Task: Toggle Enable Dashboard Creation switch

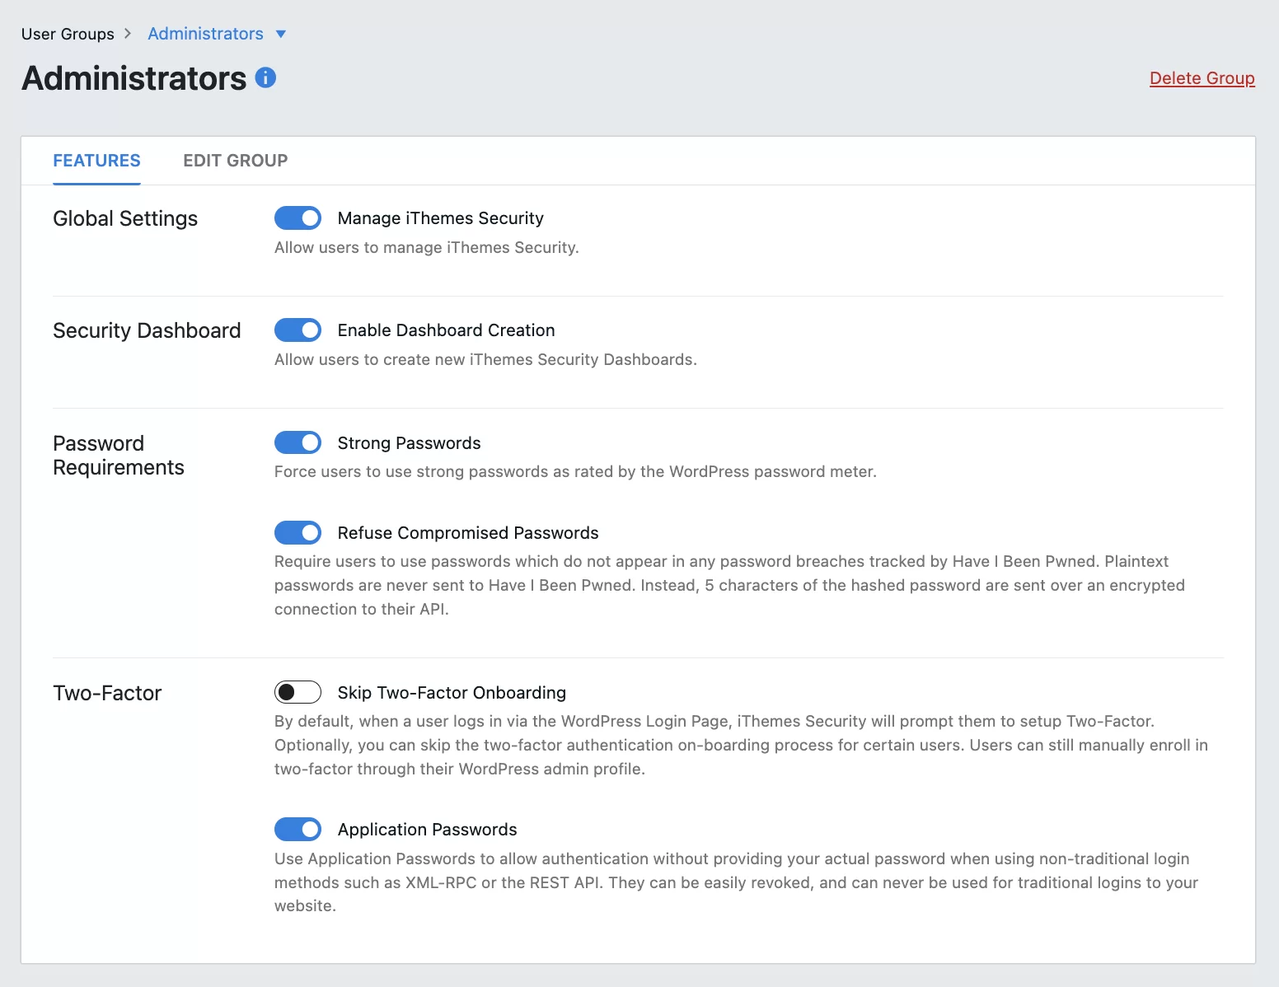Action: [x=297, y=330]
